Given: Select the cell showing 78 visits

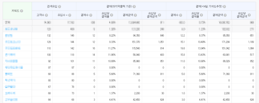Looking at the screenshot, I should coord(64,87).
